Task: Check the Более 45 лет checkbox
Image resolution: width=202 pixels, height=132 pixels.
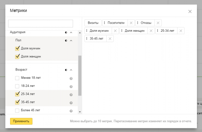Action: pyautogui.click(x=17, y=111)
